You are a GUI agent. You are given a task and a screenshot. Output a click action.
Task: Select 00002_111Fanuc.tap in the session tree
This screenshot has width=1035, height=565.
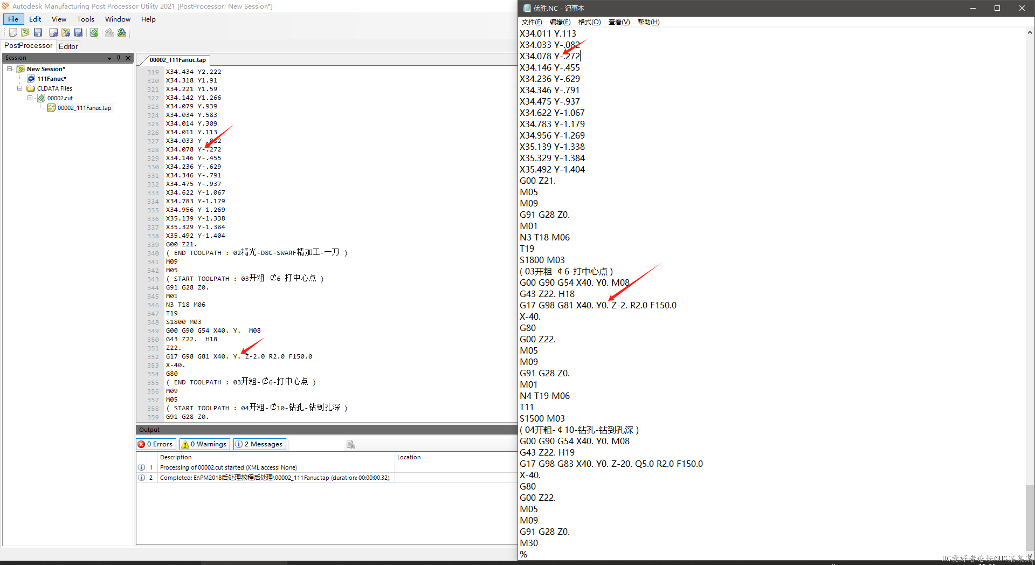pos(85,108)
